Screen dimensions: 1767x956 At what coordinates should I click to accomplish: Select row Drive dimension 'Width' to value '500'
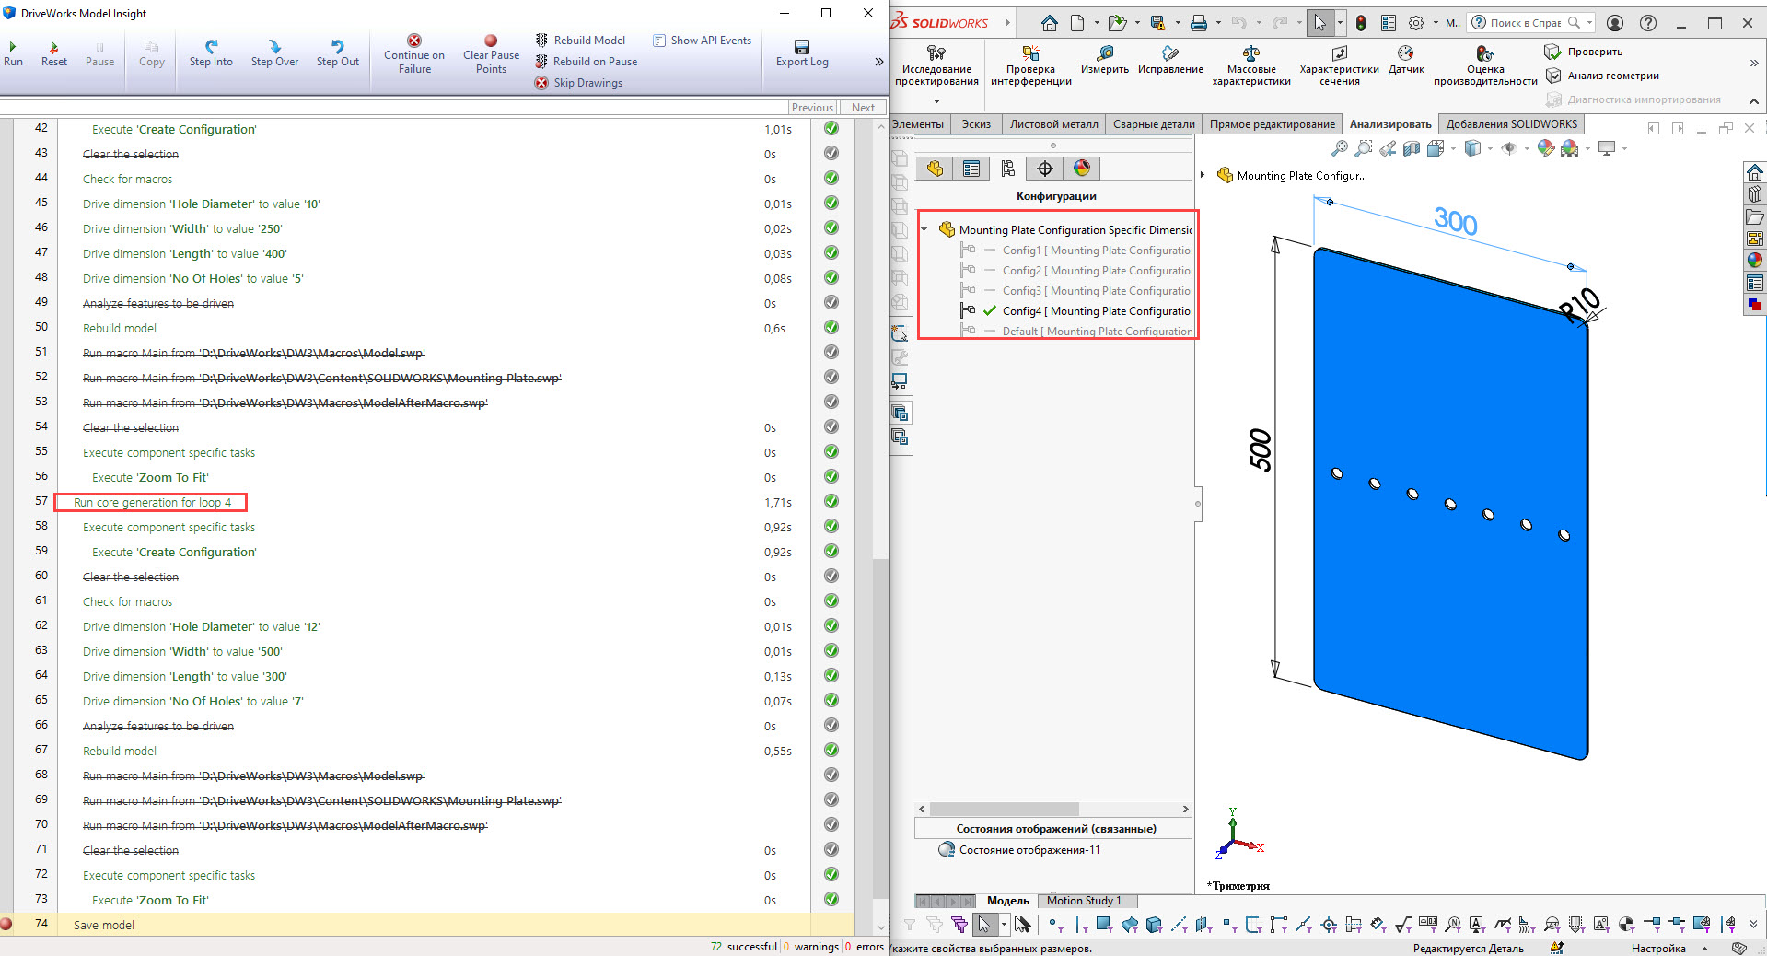(x=182, y=651)
